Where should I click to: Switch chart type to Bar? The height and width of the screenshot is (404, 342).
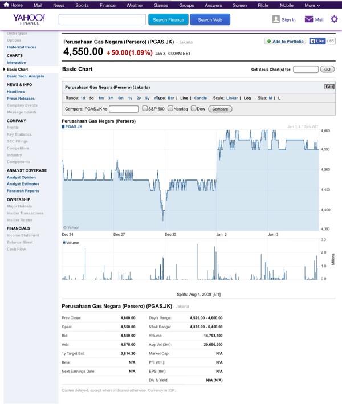pyautogui.click(x=171, y=98)
